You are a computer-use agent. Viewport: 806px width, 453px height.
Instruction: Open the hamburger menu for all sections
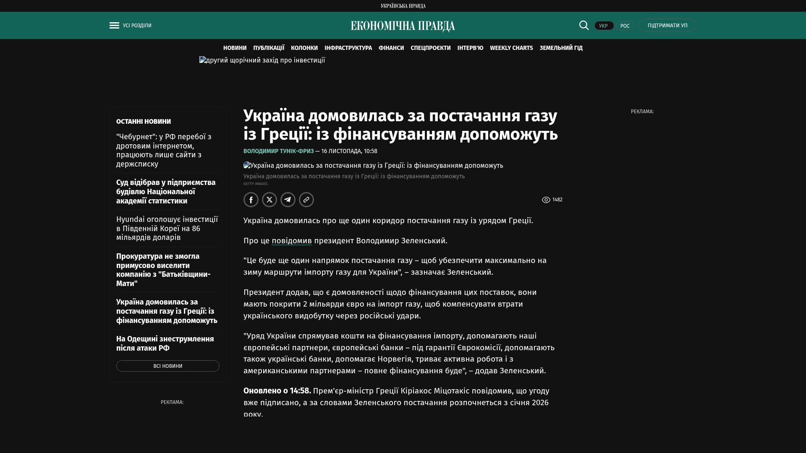point(114,26)
